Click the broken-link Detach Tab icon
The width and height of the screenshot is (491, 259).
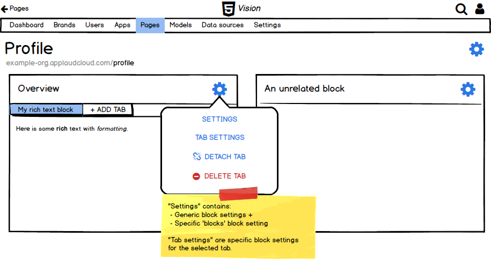196,157
